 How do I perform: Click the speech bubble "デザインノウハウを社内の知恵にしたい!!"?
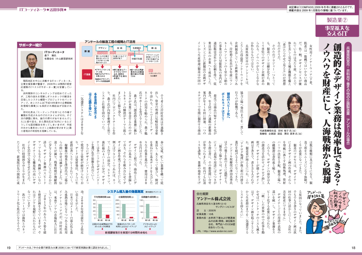click(338, 200)
